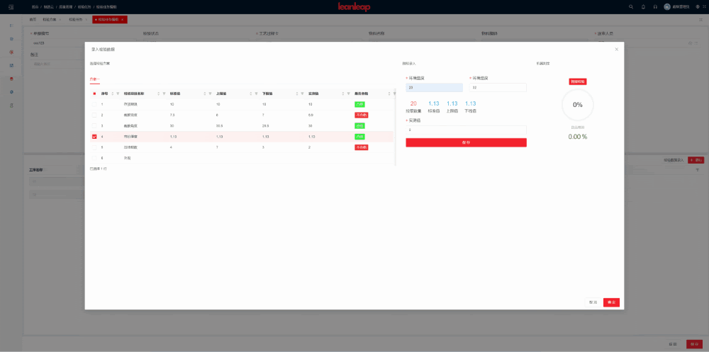Click the headset support icon
This screenshot has width=709, height=352.
(655, 7)
